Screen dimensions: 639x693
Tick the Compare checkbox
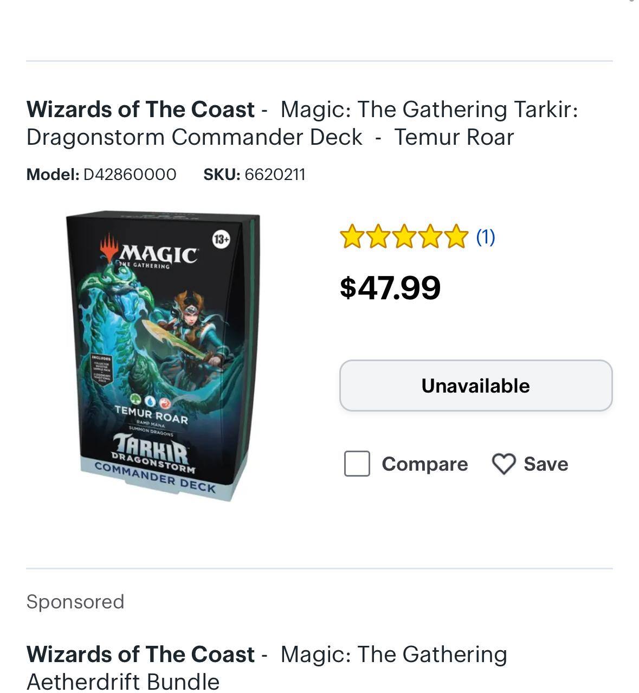[x=357, y=464]
